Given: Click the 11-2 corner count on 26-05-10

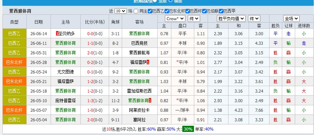Looking at the screenshot, I should 115,100.
